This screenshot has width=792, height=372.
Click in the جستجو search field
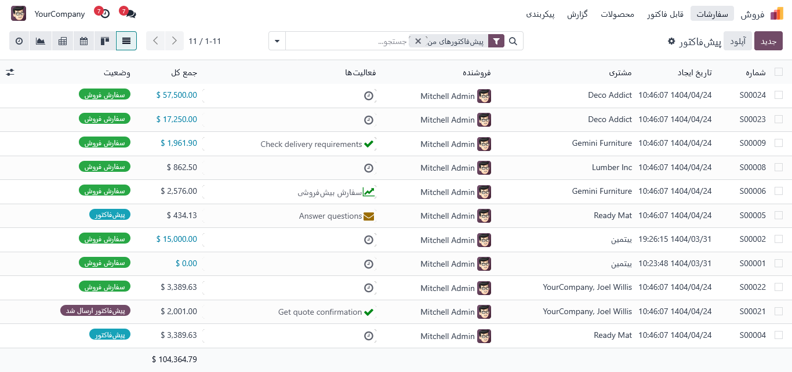(348, 41)
